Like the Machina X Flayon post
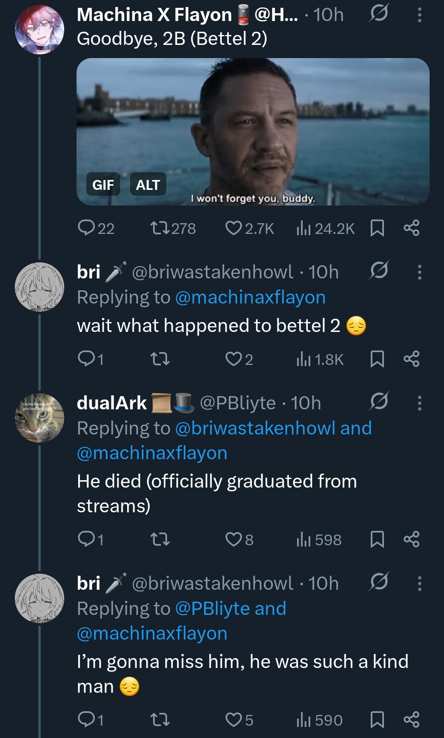Viewport: 444px width, 738px height. tap(234, 228)
